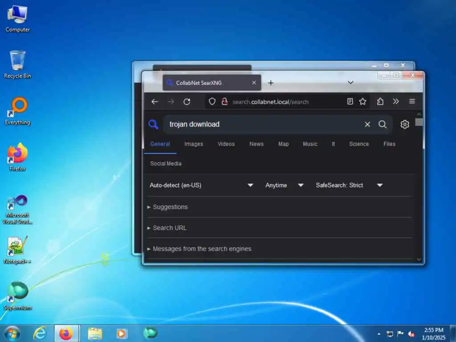Switch to the Music search tab
Screen dimensions: 456x342
pyautogui.click(x=310, y=144)
